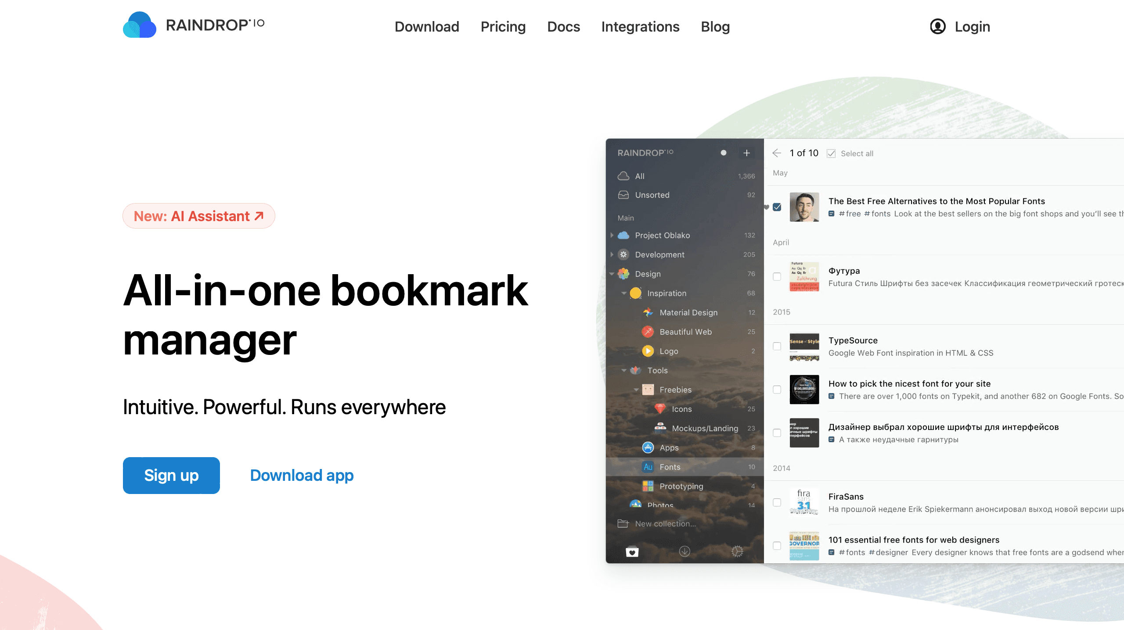Collapse the Design collection
Image resolution: width=1124 pixels, height=630 pixels.
tap(612, 274)
